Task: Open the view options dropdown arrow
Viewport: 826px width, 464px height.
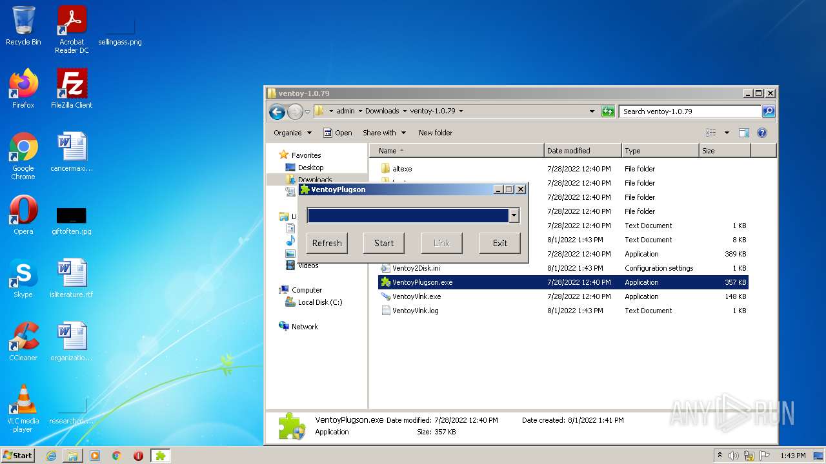Action: tap(726, 133)
